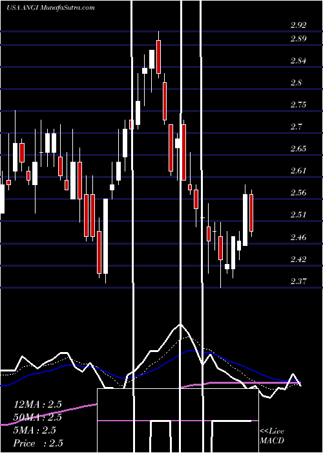This screenshot has height=453, width=323.
Task: Click the 2.8 price axis label
Action: (296, 83)
